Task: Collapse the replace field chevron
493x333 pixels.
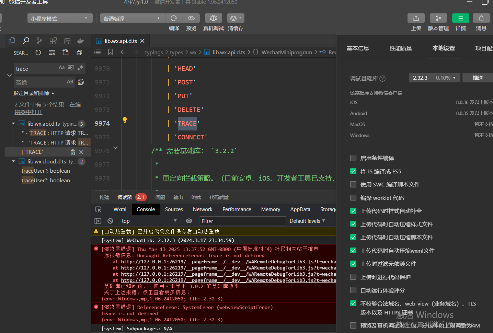Action: (x=9, y=75)
